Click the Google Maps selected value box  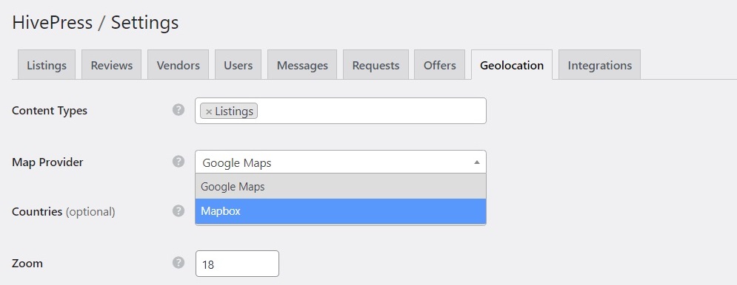(341, 162)
